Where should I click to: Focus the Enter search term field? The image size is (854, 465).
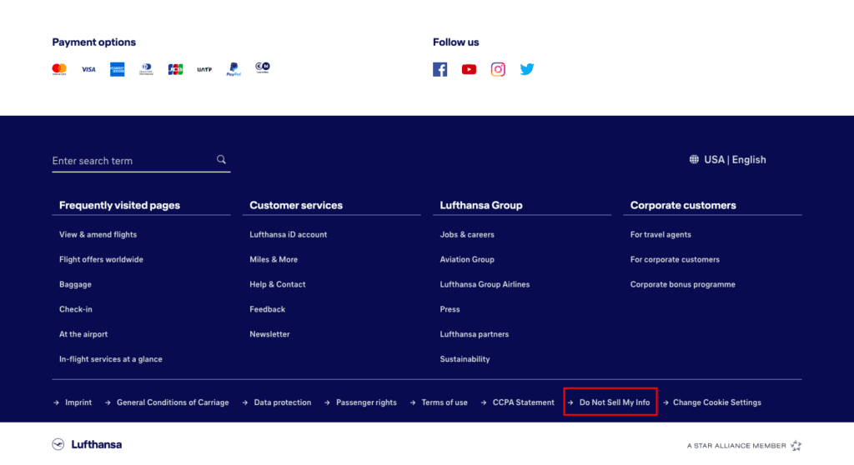141,161
